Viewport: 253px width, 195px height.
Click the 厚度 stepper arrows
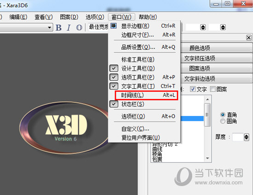247,137
